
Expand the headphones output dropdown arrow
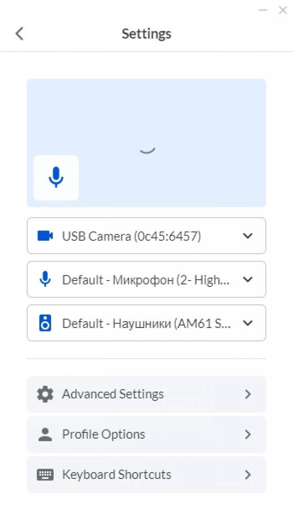coord(248,323)
